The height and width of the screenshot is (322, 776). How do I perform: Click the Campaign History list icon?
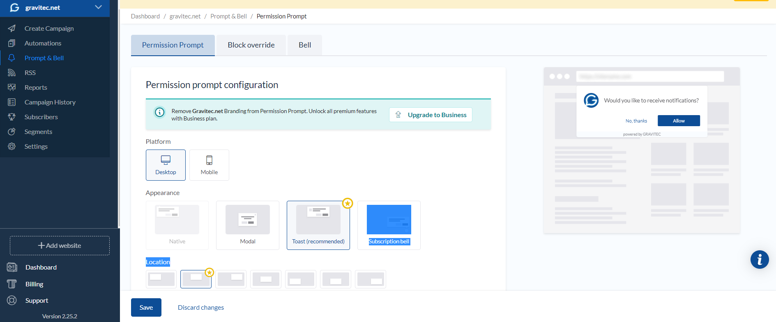coord(12,102)
